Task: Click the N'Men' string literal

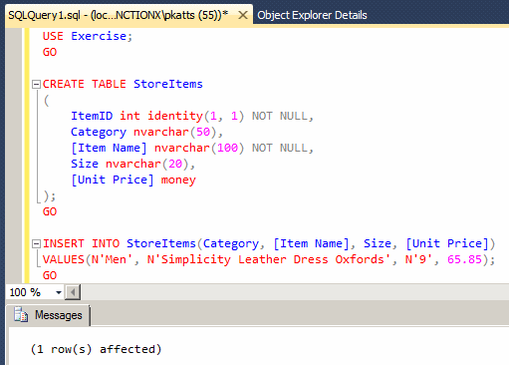Action: (x=113, y=259)
